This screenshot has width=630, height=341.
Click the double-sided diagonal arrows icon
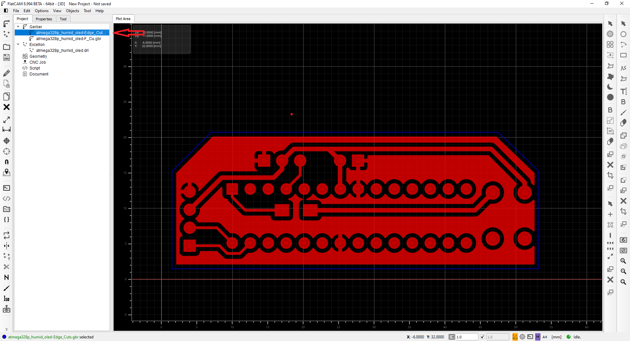click(6, 120)
